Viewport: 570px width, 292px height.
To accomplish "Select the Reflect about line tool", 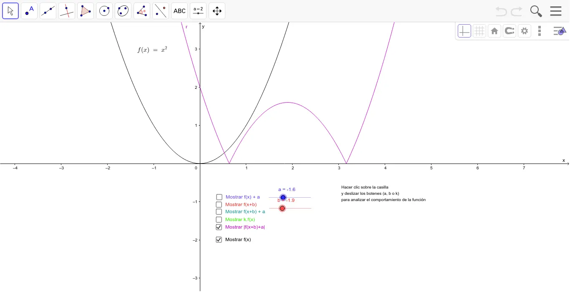I will 161,11.
